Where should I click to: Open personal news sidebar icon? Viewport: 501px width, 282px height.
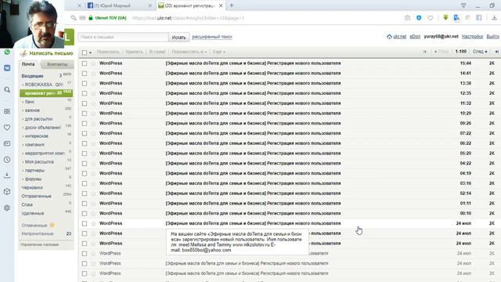click(x=7, y=143)
